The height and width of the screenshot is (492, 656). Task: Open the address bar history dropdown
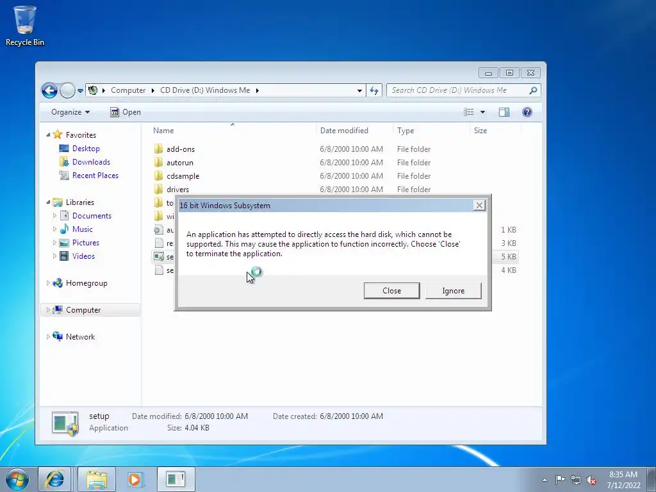[x=359, y=90]
